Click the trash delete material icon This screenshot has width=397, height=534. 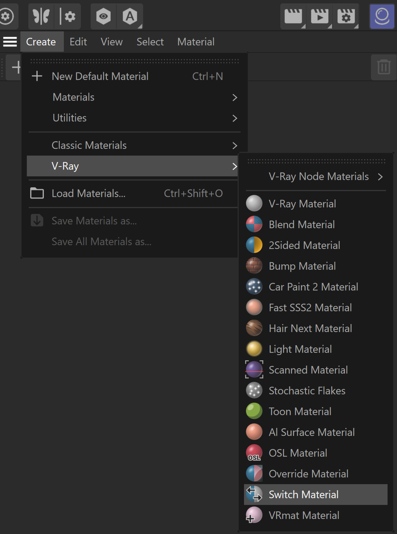[x=384, y=67]
